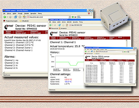Open Actual values tab in rear-left window
The height and width of the screenshot is (108, 139).
pyautogui.click(x=8, y=32)
